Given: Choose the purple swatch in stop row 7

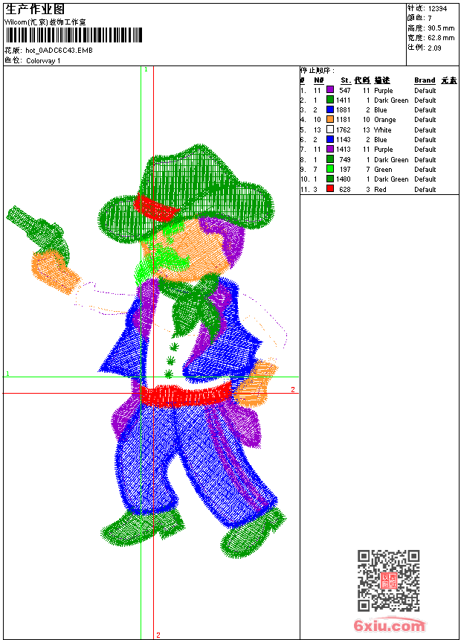Looking at the screenshot, I should coord(330,149).
